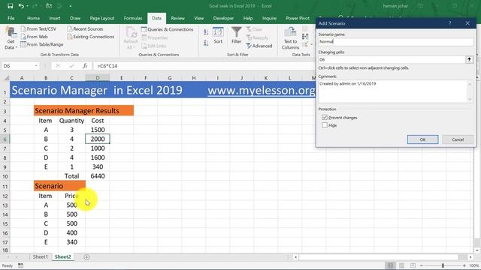Open the Developer ribbon tab
This screenshot has width=481, height=270.
click(223, 18)
